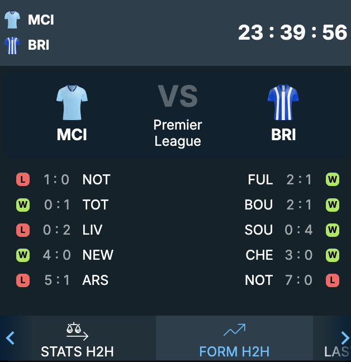Select the large MCI sky-blue shirt icon
The height and width of the screenshot is (362, 351).
[72, 102]
